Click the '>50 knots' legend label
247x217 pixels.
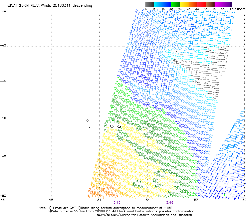point(237,9)
